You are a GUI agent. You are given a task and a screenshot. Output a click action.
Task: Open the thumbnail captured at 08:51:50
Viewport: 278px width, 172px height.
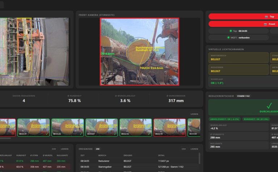[x=194, y=128]
